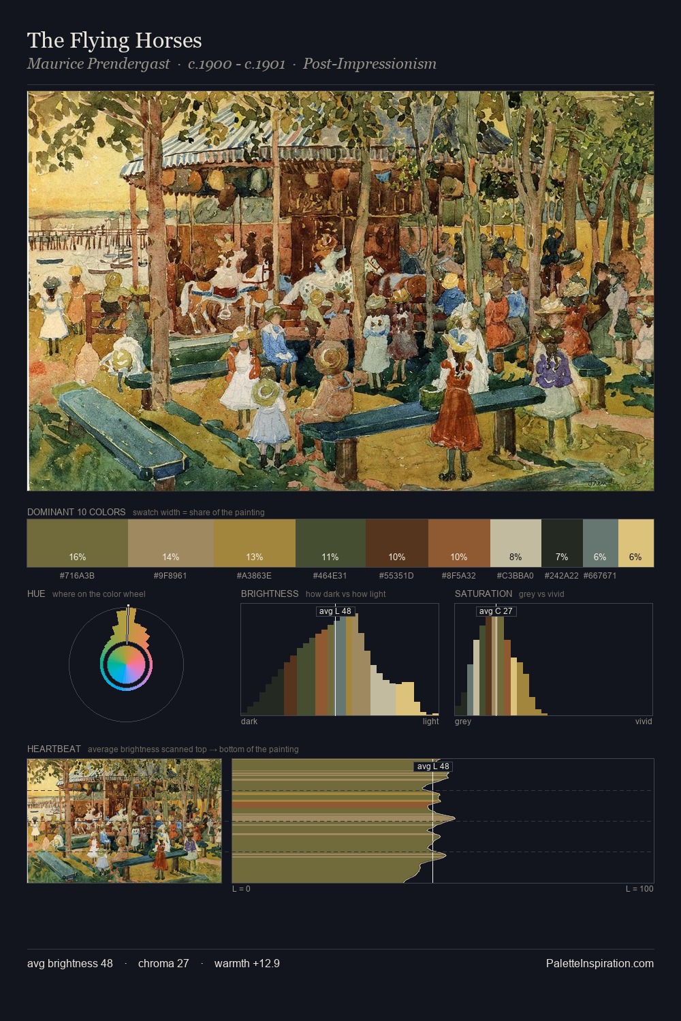Click the saturation histogram chart
The width and height of the screenshot is (681, 1021).
pyautogui.click(x=554, y=660)
